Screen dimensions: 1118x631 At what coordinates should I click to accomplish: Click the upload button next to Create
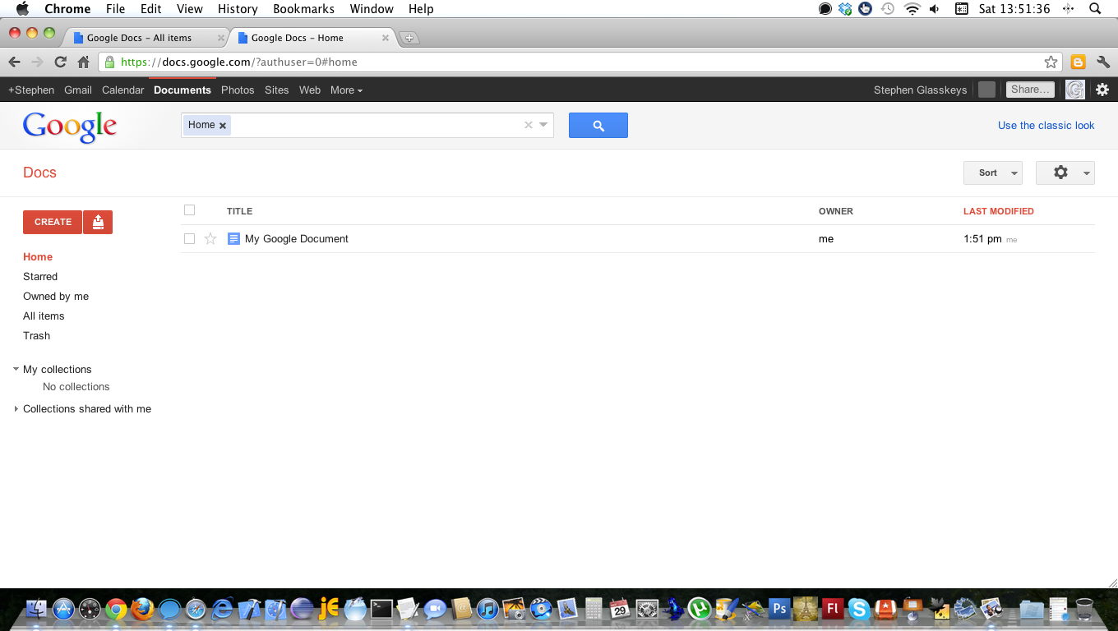point(98,222)
